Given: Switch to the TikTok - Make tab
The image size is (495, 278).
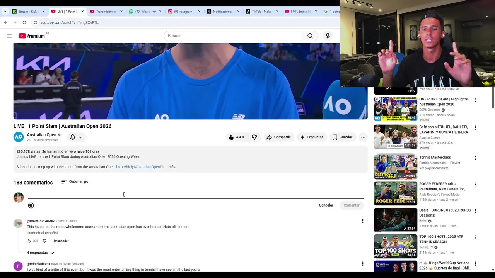Looking at the screenshot, I should click(x=262, y=12).
